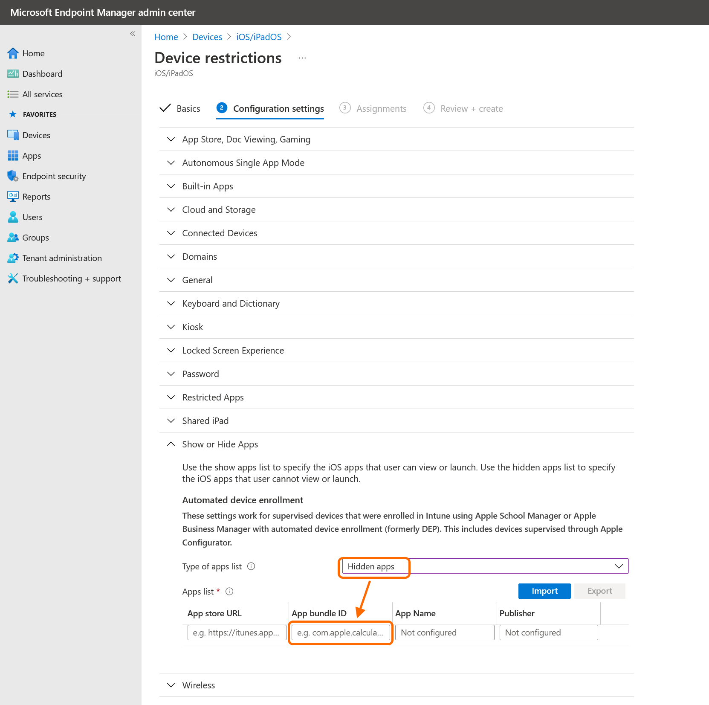Go back to the Basics tab
Viewport: 709px width, 705px height.
188,109
